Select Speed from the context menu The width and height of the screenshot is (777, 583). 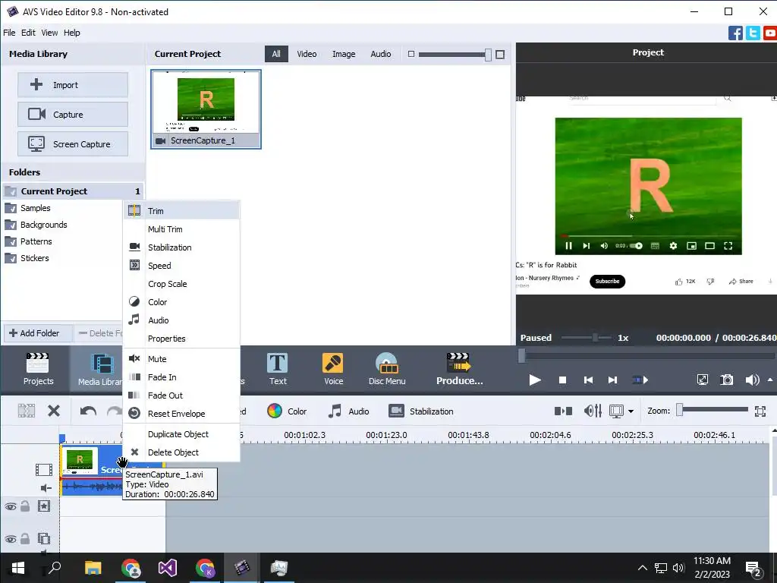181,266
